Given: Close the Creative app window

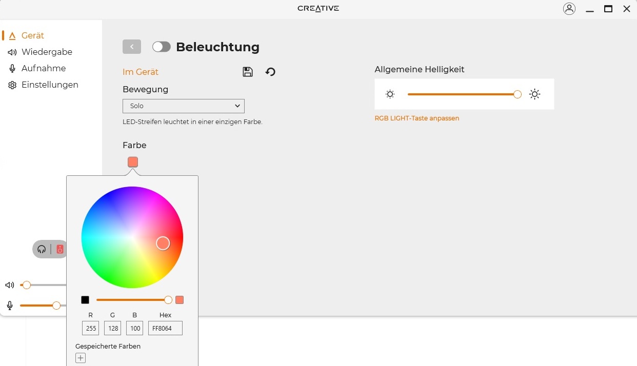Looking at the screenshot, I should pyautogui.click(x=627, y=9).
